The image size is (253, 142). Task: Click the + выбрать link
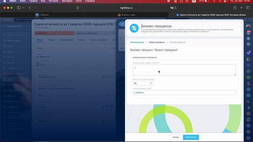tap(139, 93)
